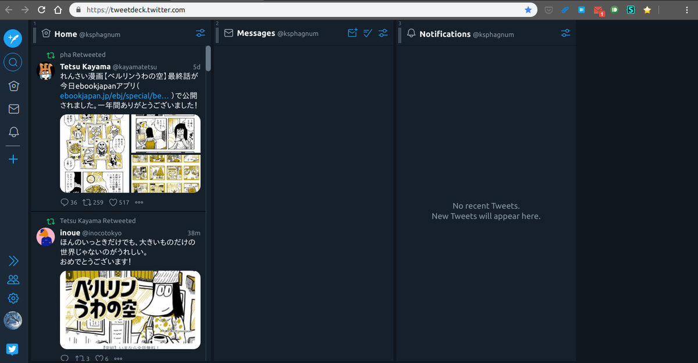Jump to Home column via sidebar icon

(x=13, y=86)
